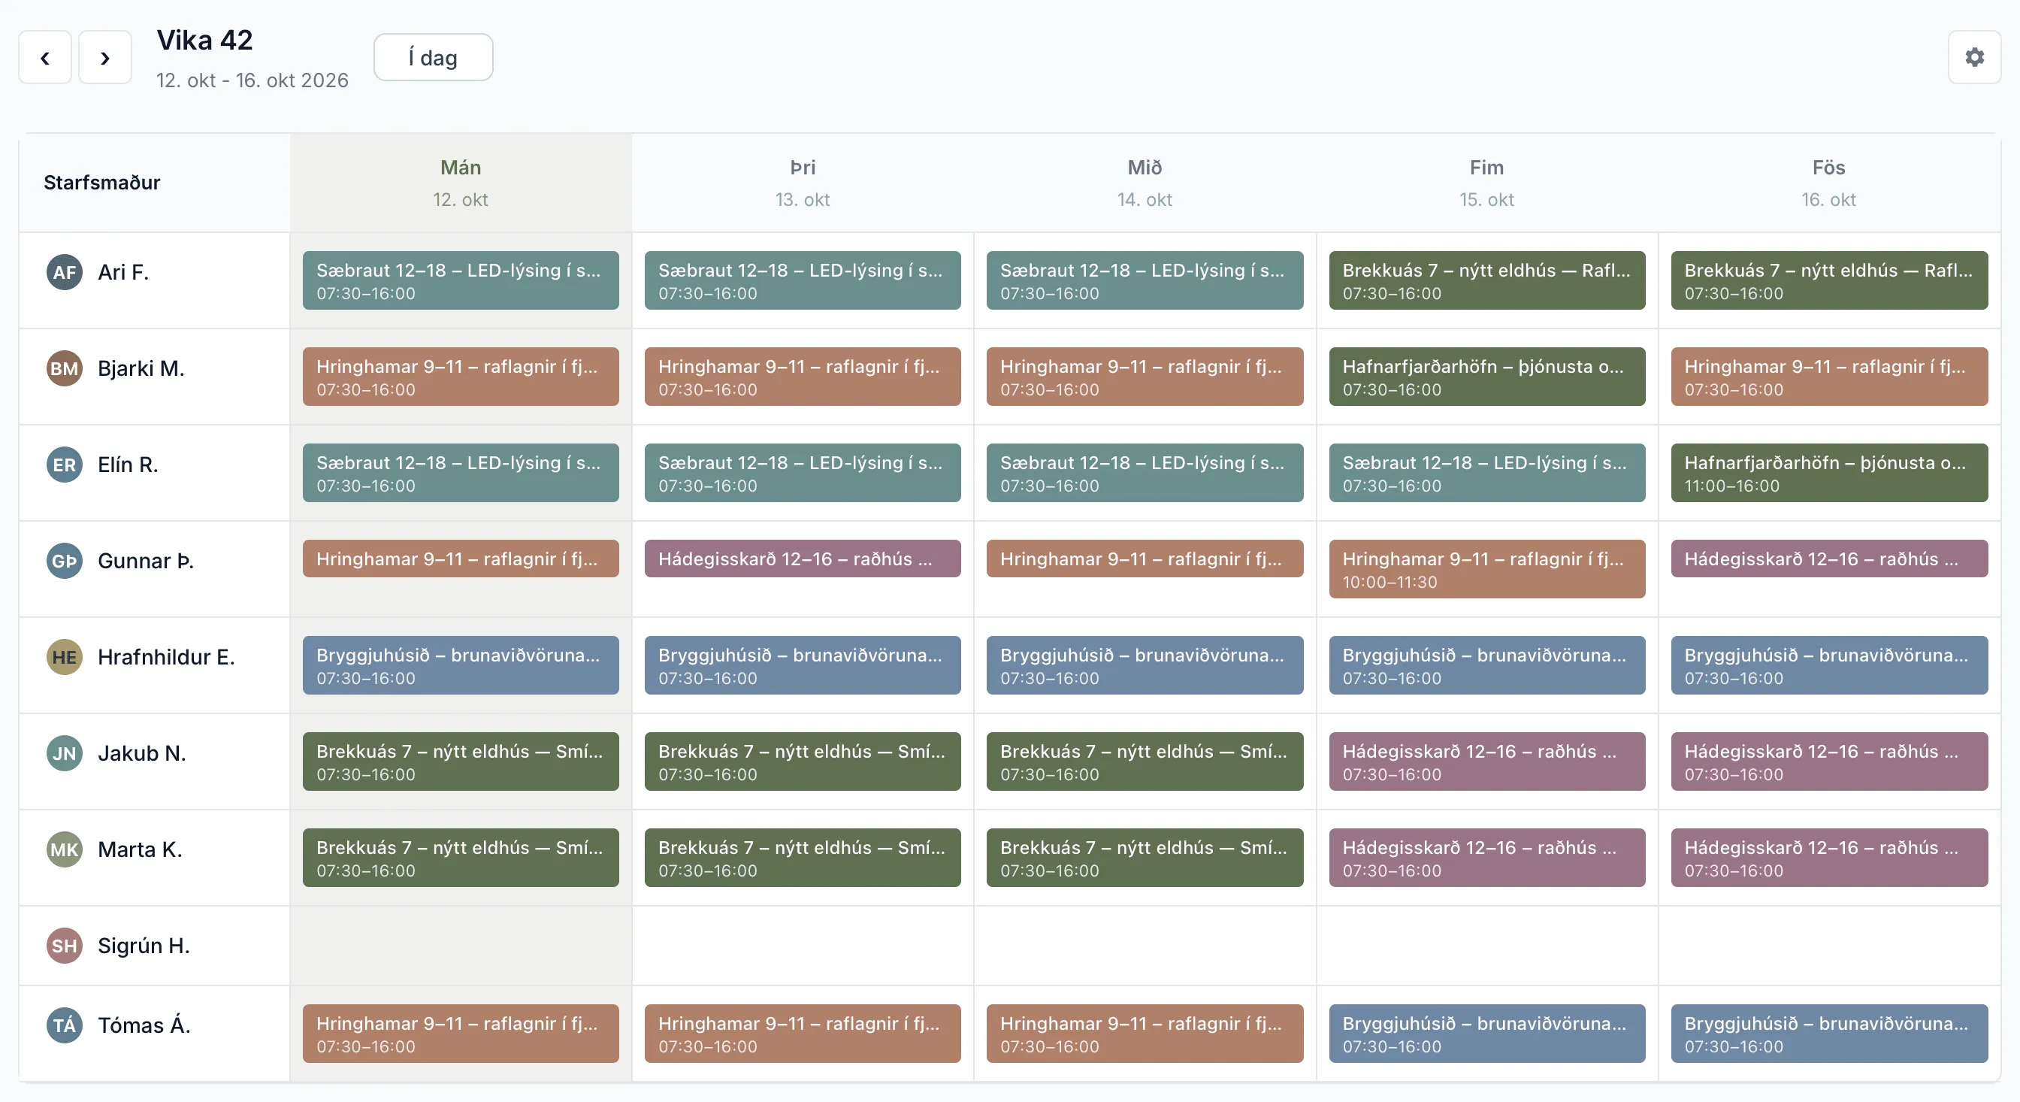Click Gunnar Þ.'s GÞ avatar
Image resolution: width=2020 pixels, height=1102 pixels.
coord(65,561)
